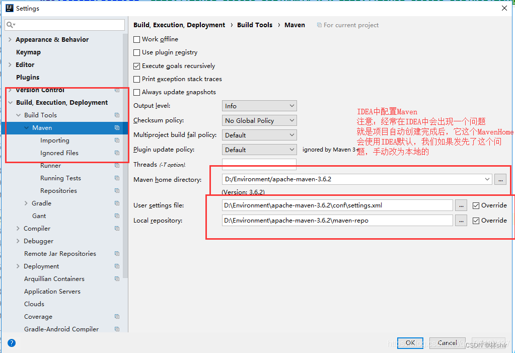Click the settings search field

pos(65,25)
